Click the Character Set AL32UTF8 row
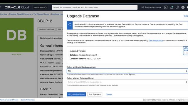This screenshot has height=105, width=188. 52,74
